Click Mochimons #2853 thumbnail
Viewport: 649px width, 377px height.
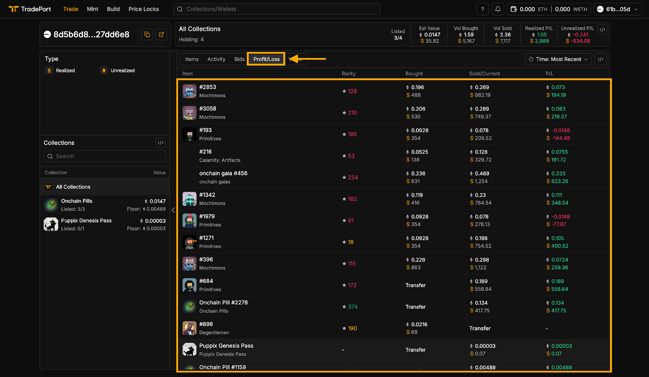189,91
